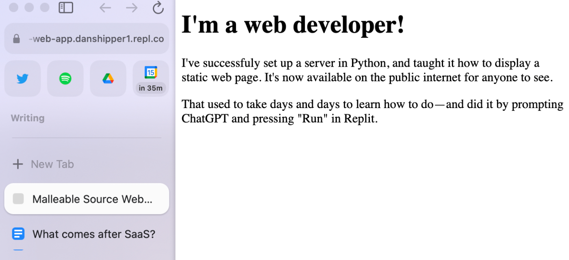Click the Google Docs icon beside SaaS tab
The image size is (569, 260).
(18, 234)
